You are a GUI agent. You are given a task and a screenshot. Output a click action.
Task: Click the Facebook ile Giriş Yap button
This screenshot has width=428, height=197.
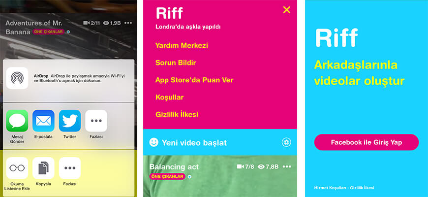point(367,142)
